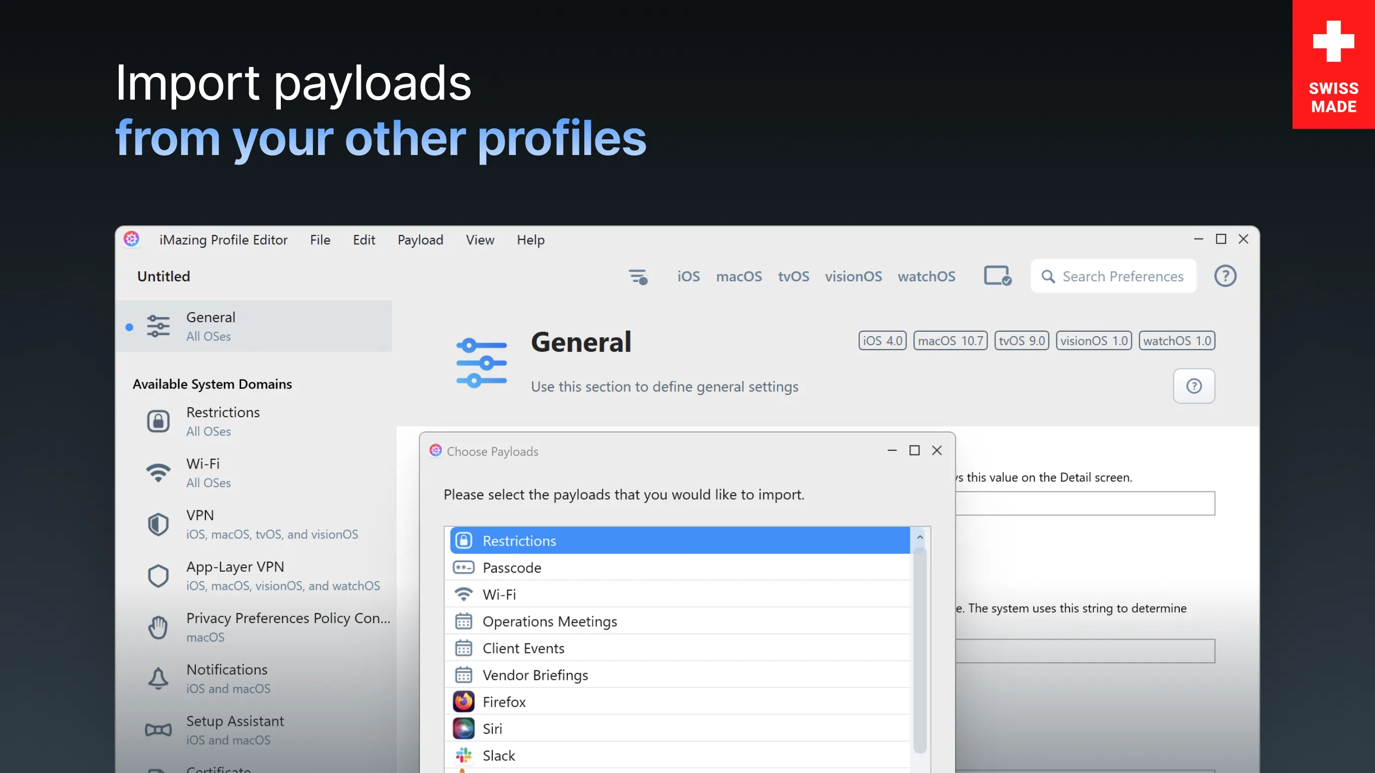Click Passcode icon in payload list
The width and height of the screenshot is (1375, 773).
464,567
